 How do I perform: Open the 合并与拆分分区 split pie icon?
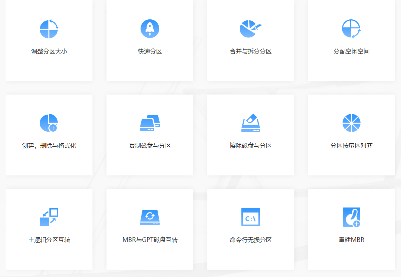coord(250,28)
